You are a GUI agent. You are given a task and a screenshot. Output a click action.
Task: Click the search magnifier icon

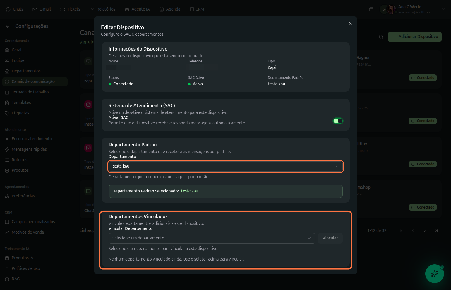tap(381, 37)
